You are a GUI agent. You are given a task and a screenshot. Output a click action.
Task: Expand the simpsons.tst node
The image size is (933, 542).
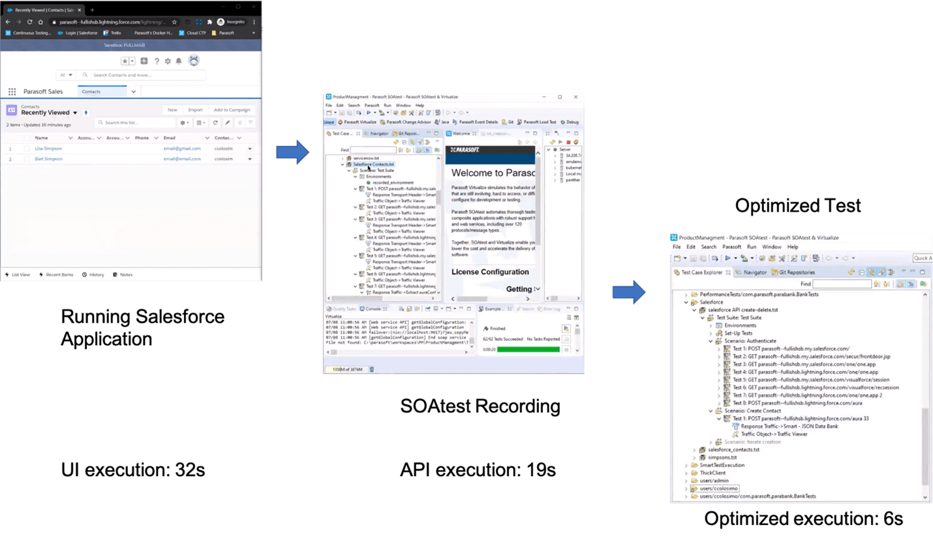tap(694, 457)
